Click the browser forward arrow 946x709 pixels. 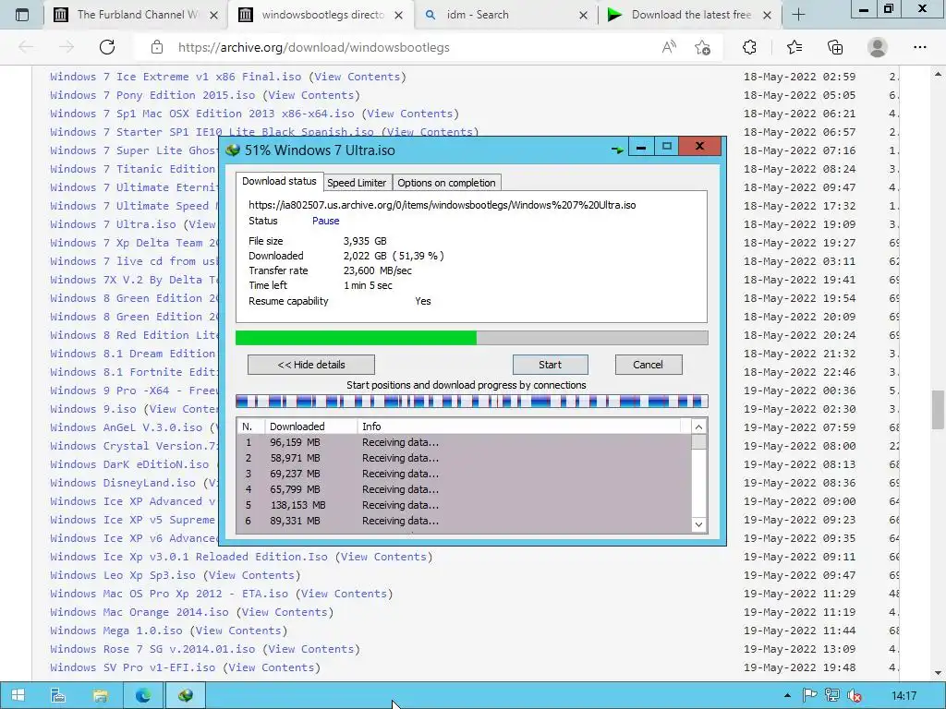tap(67, 47)
